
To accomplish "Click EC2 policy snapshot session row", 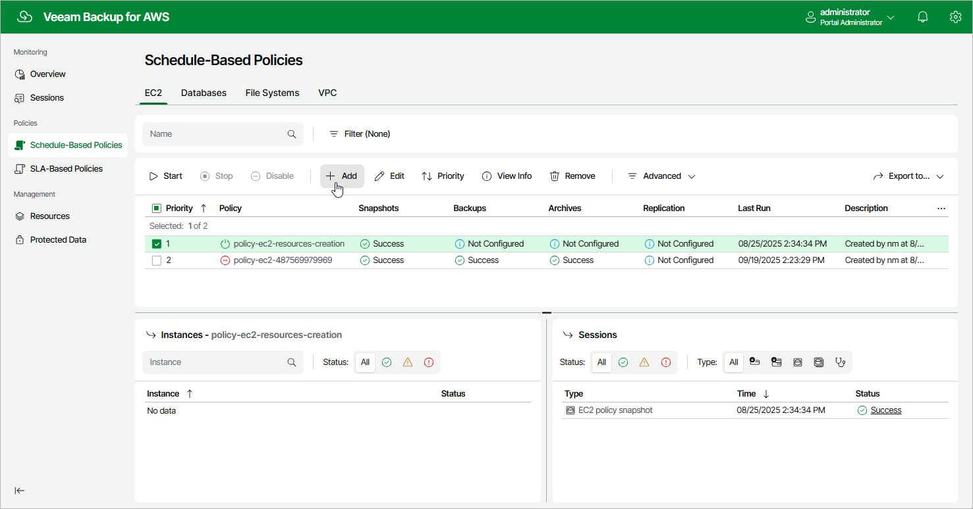I will pos(756,410).
